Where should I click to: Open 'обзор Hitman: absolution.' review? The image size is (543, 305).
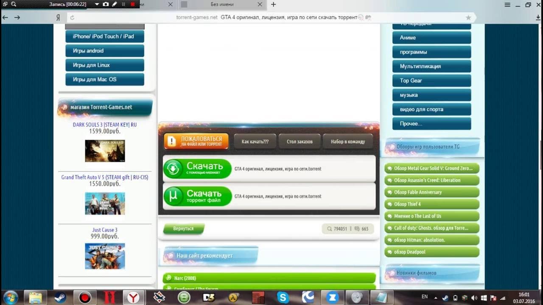click(x=432, y=240)
